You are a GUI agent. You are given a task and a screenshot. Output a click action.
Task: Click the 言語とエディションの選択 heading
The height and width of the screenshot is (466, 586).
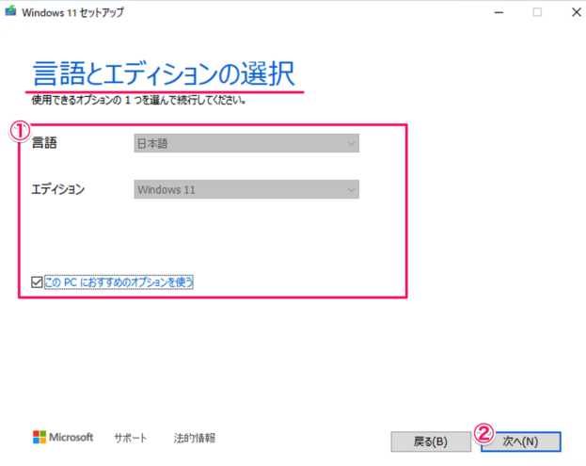[x=164, y=73]
